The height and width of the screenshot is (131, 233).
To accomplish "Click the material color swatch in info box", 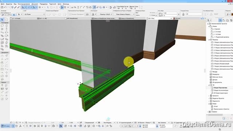I will click(232, 15).
